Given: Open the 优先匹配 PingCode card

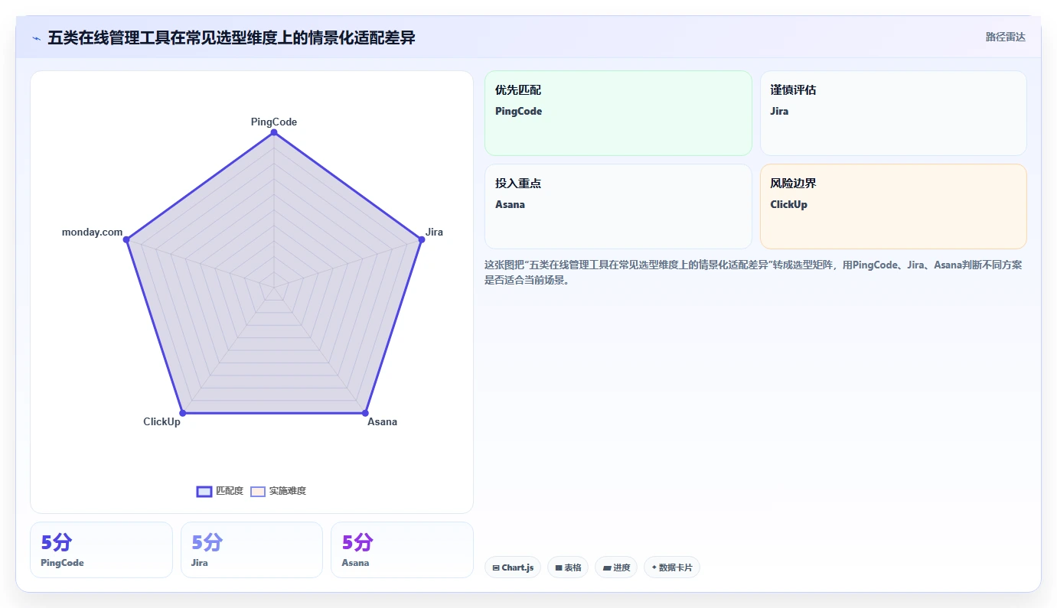Looking at the screenshot, I should pyautogui.click(x=618, y=113).
